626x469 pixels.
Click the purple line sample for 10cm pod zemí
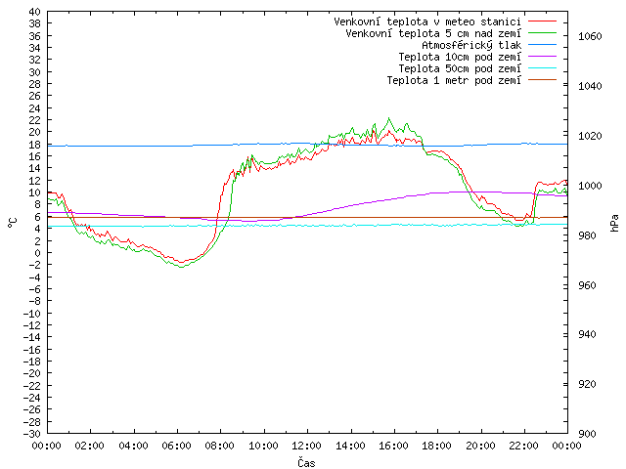tap(542, 57)
